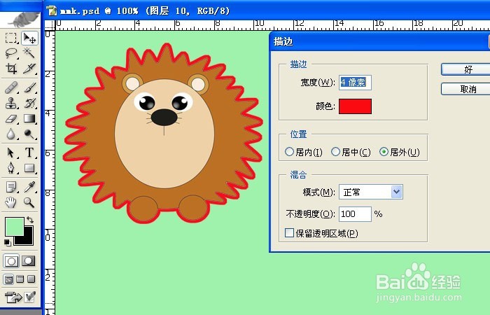
Task: Select the Lasso tool
Action: (11, 53)
